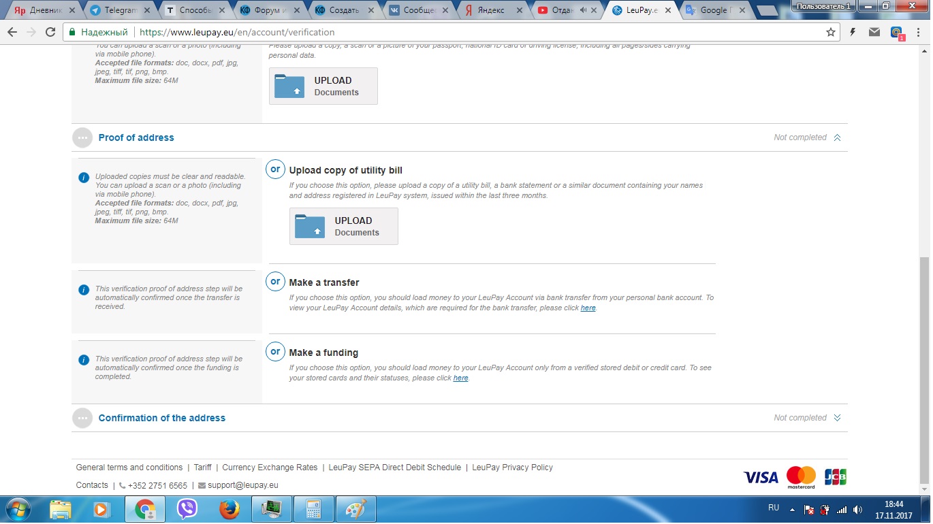This screenshot has width=933, height=524.
Task: Bookmark this page with the star icon
Action: 830,32
